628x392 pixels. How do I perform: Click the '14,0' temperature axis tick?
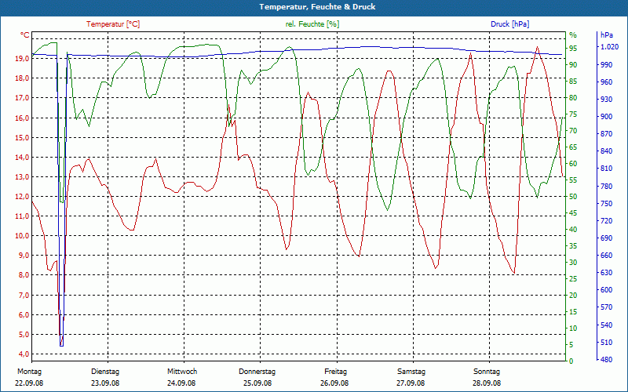click(22, 158)
